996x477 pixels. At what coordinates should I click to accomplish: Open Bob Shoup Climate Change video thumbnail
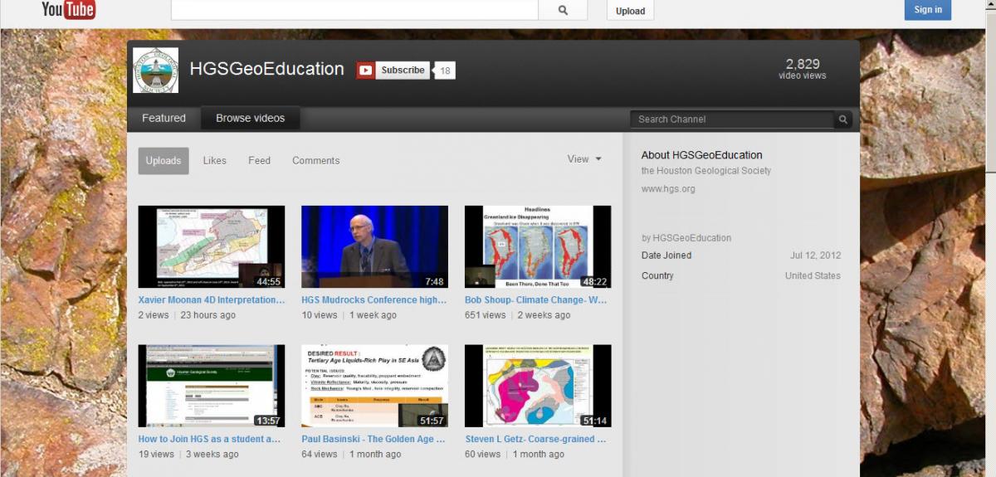click(538, 247)
